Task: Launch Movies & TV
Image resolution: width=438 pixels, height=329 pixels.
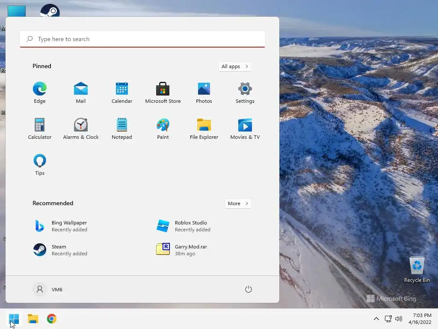Action: 245,129
